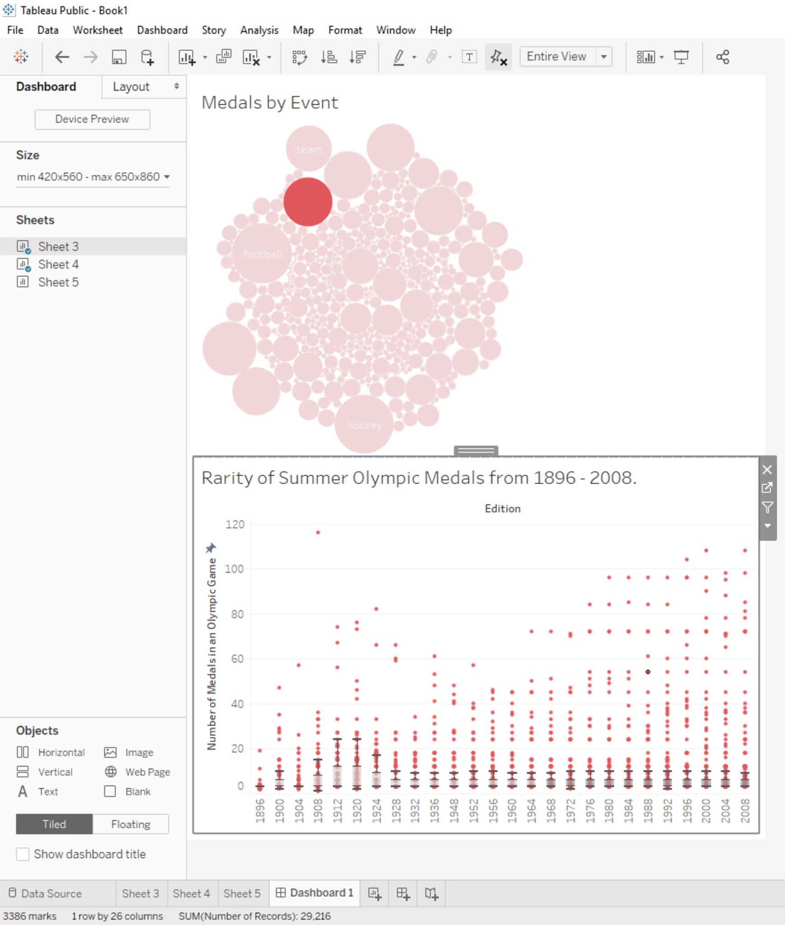785x925 pixels.
Task: Enable Show dashboard title checkbox
Action: (x=23, y=854)
